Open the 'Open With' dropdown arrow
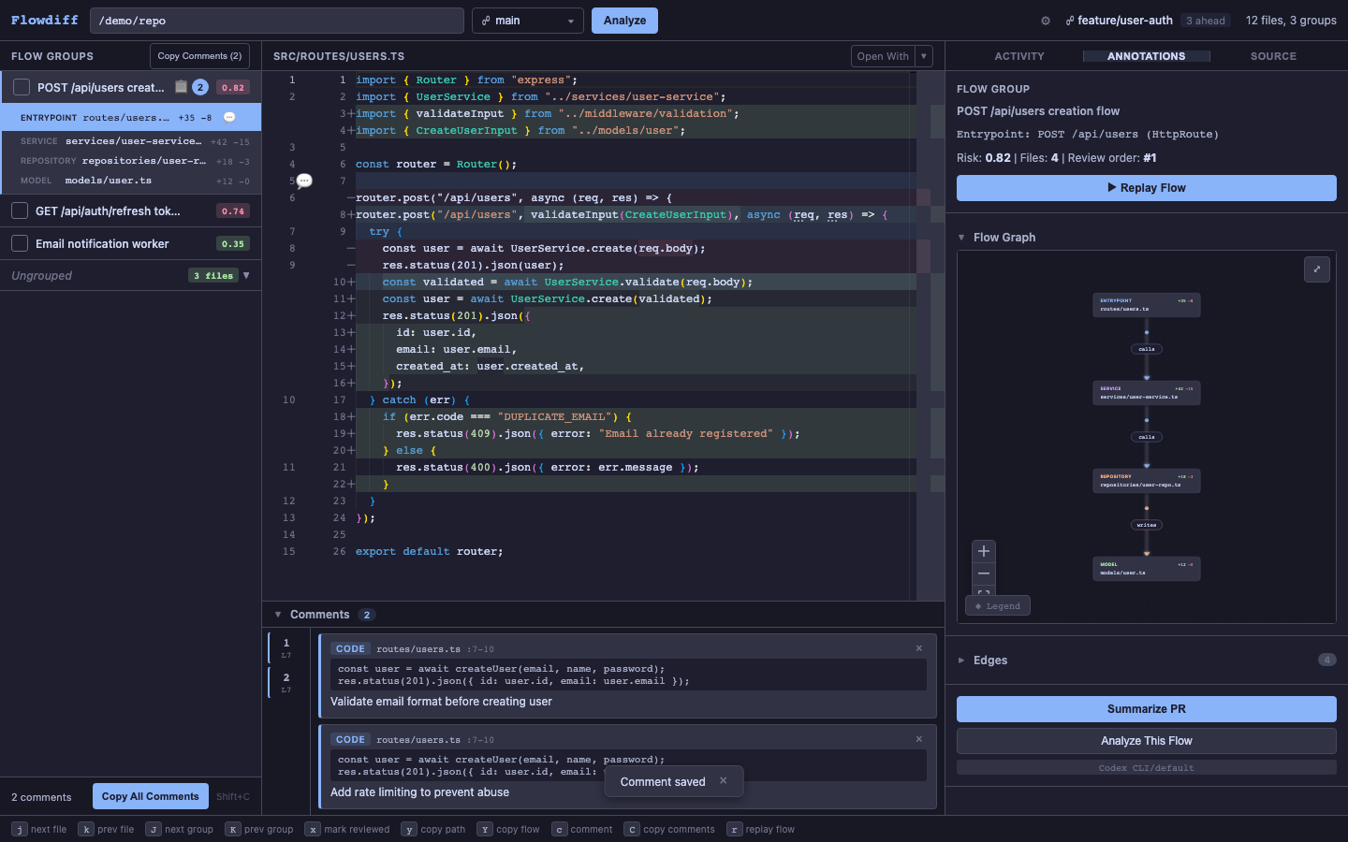Viewport: 1348px width, 842px height. [x=924, y=56]
